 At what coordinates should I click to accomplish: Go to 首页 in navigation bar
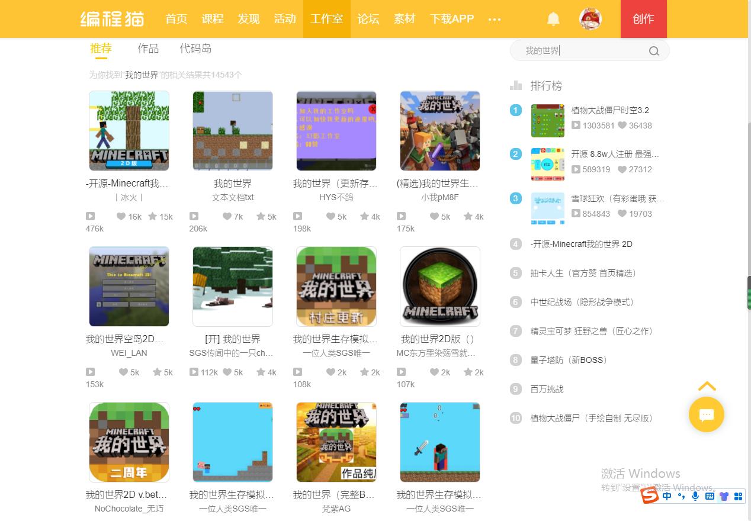pos(176,19)
